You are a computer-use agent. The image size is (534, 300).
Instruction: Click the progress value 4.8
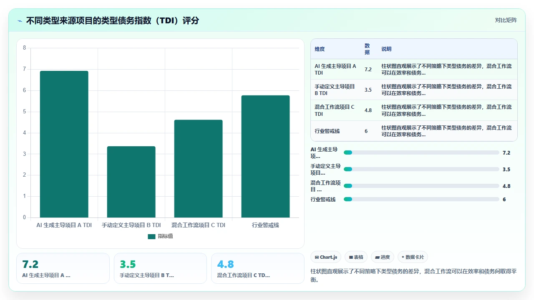[506, 186]
